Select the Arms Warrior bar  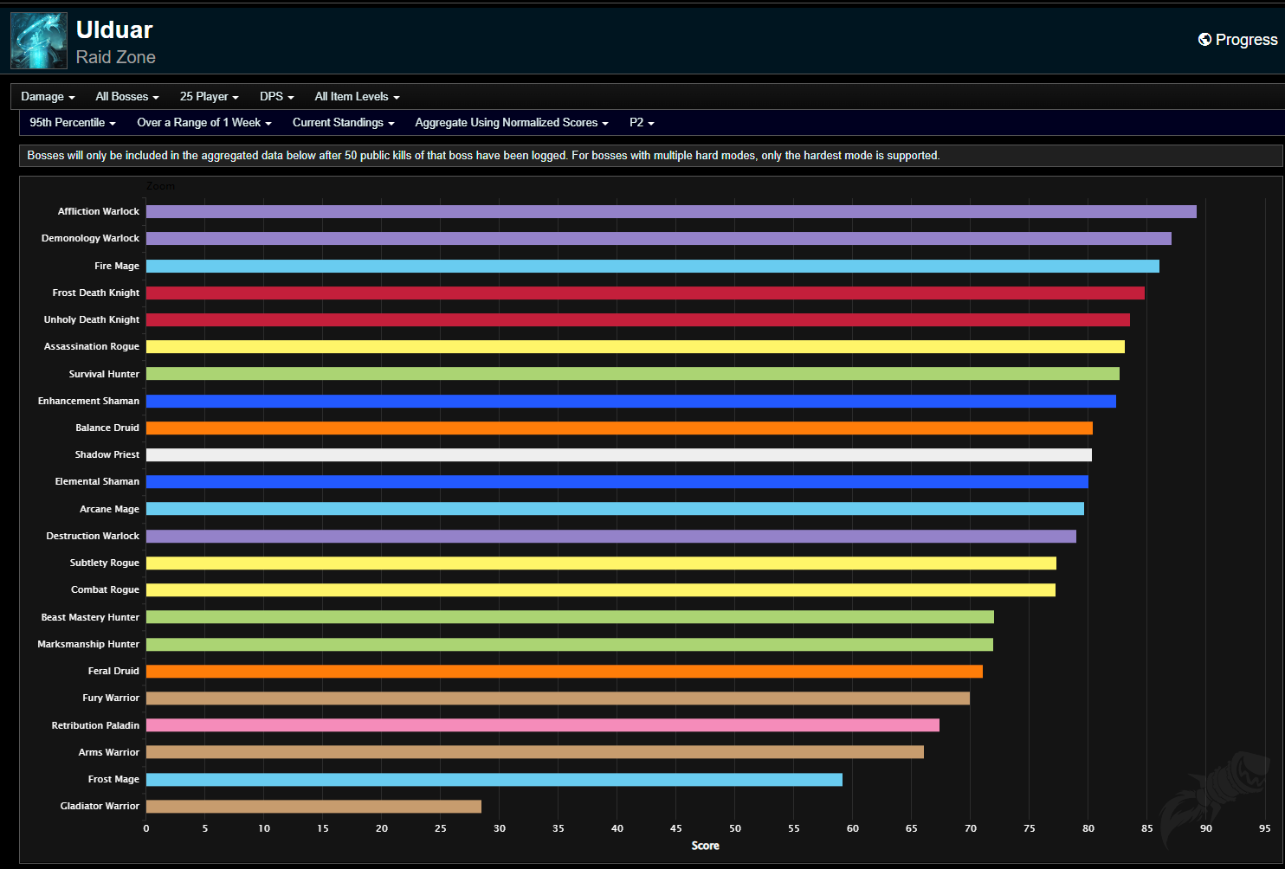(x=535, y=752)
